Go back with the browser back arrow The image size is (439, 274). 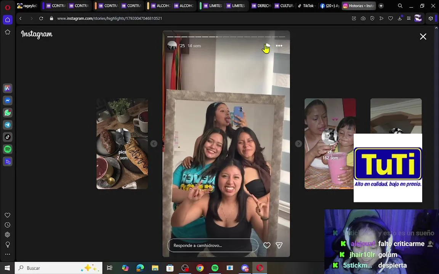(21, 18)
